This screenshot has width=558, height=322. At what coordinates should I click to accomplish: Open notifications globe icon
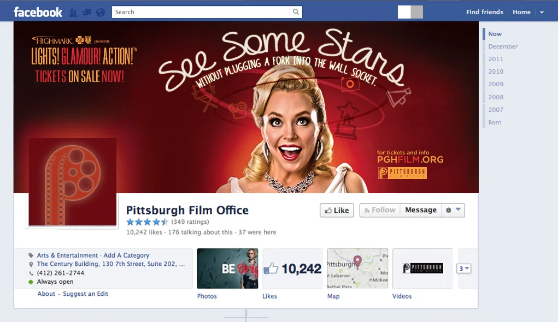point(101,13)
